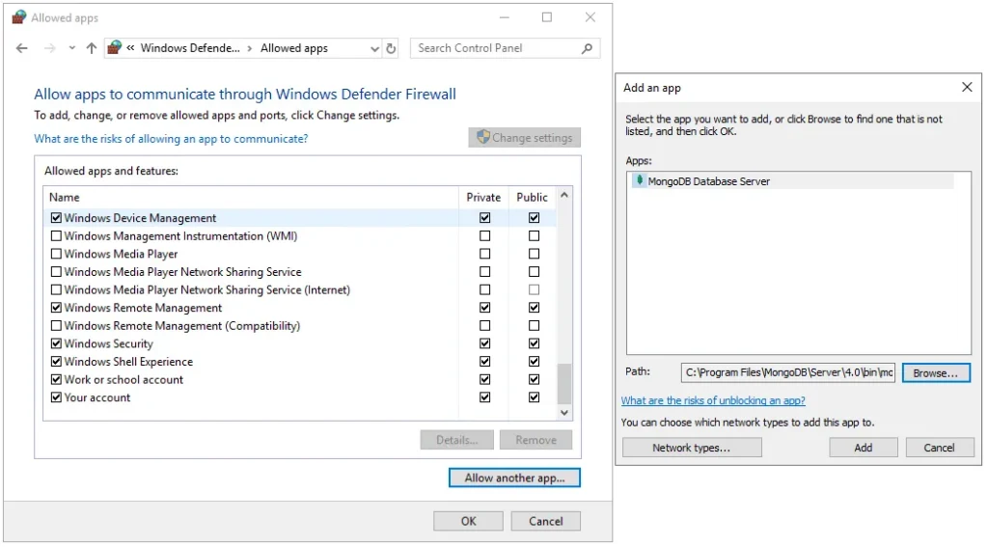Click the MongoDB leaf icon in Apps list
988x547 pixels.
coord(639,180)
